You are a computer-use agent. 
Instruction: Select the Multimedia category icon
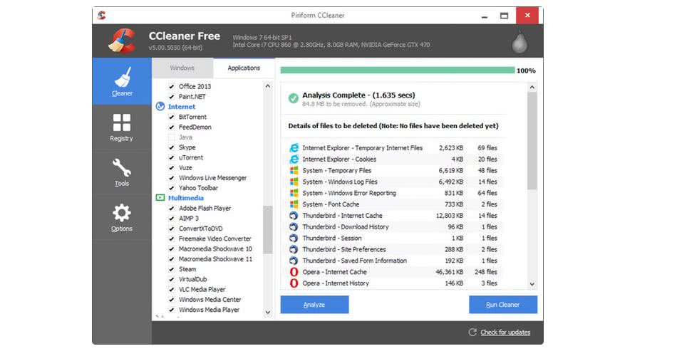click(x=160, y=198)
